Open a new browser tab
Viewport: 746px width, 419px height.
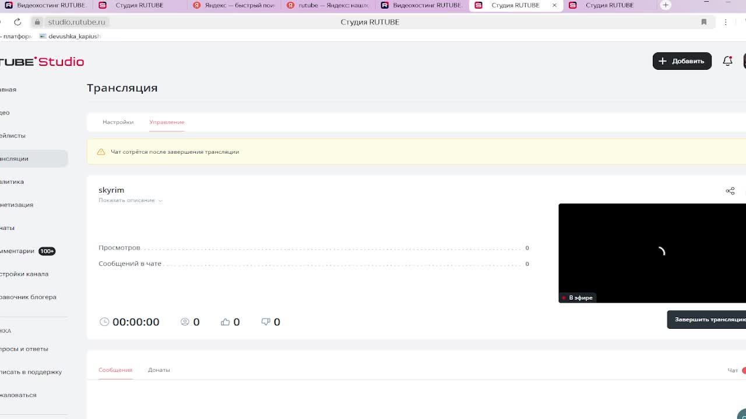point(666,5)
